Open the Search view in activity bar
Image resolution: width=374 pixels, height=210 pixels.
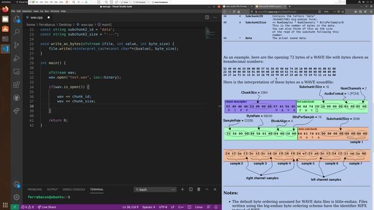16,32
